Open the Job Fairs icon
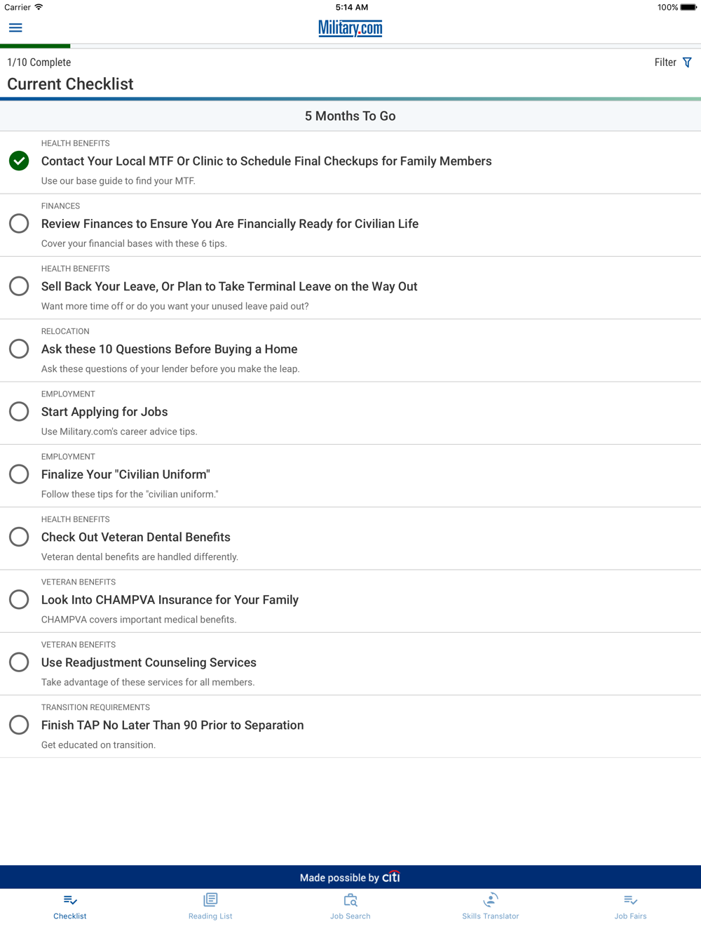 pos(630,900)
